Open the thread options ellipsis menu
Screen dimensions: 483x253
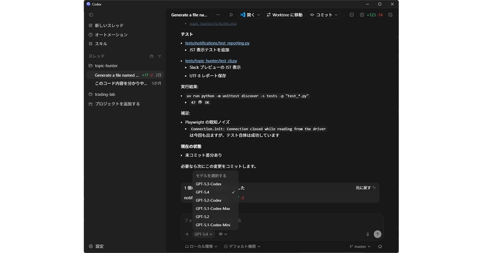(218, 15)
